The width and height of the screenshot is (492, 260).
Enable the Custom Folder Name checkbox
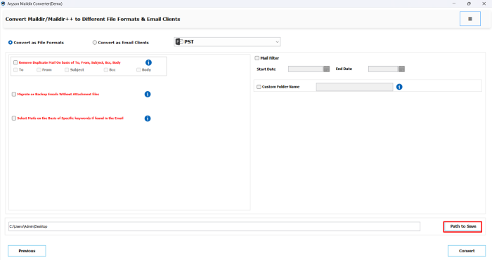pyautogui.click(x=259, y=87)
